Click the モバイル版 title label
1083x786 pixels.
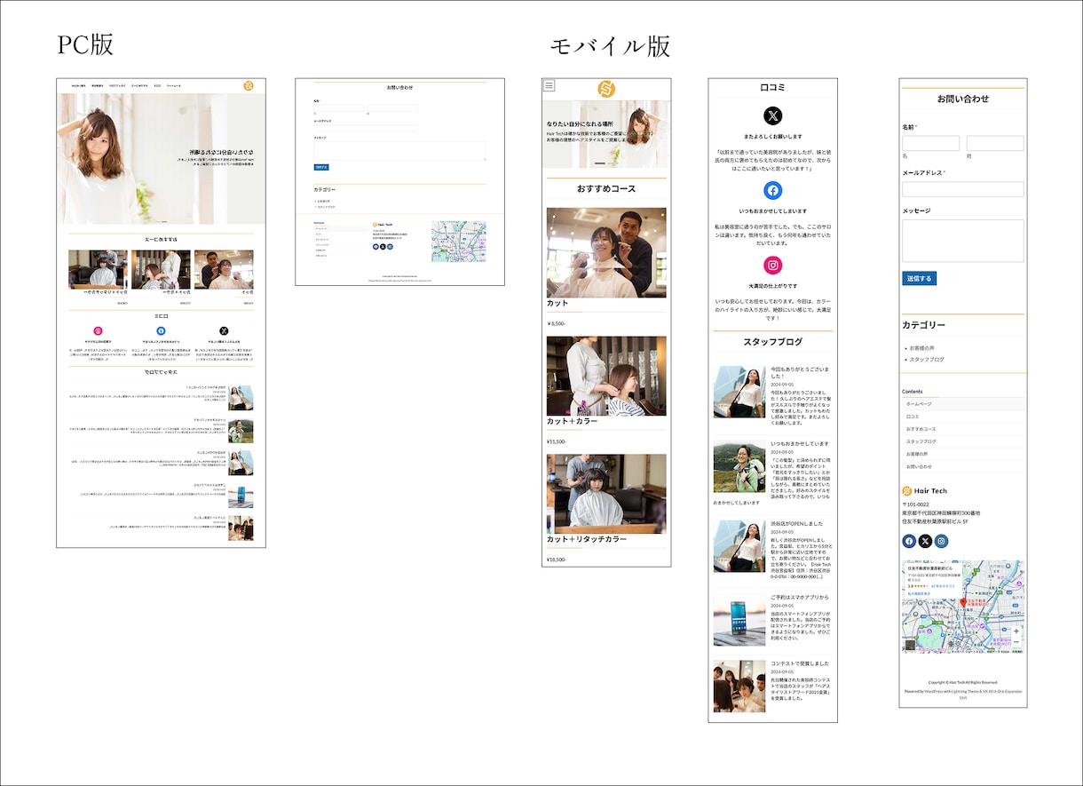click(610, 46)
